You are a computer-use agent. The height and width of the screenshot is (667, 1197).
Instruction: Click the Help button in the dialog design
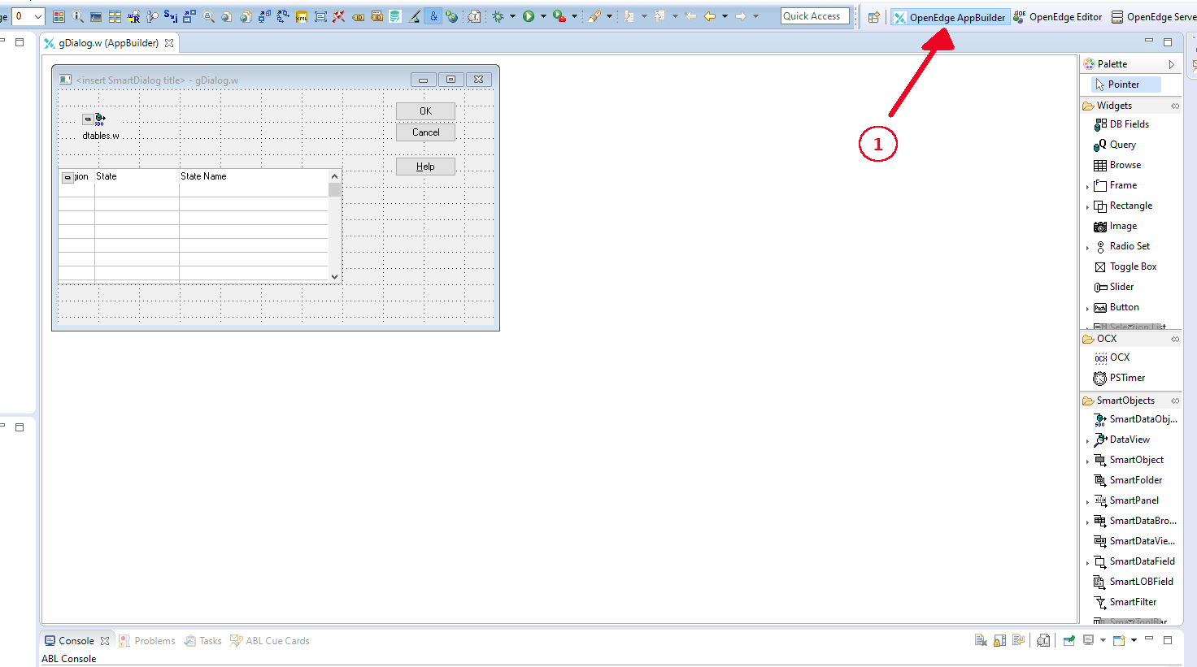pos(425,167)
